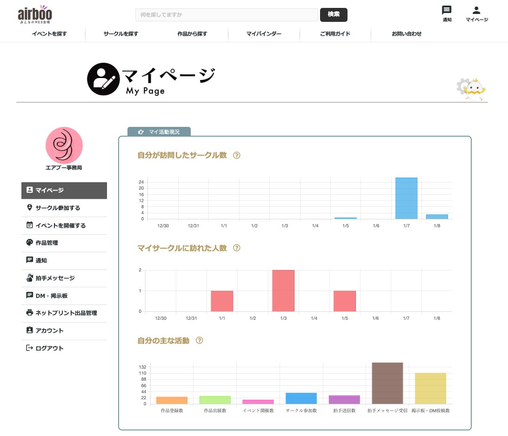Click the chick mascot with gear
The width and height of the screenshot is (508, 436).
[471, 89]
